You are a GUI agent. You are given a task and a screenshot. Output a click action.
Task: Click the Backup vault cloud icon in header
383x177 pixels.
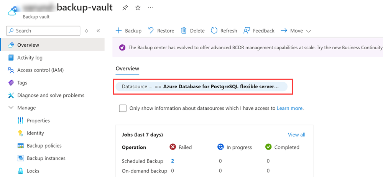point(12,11)
